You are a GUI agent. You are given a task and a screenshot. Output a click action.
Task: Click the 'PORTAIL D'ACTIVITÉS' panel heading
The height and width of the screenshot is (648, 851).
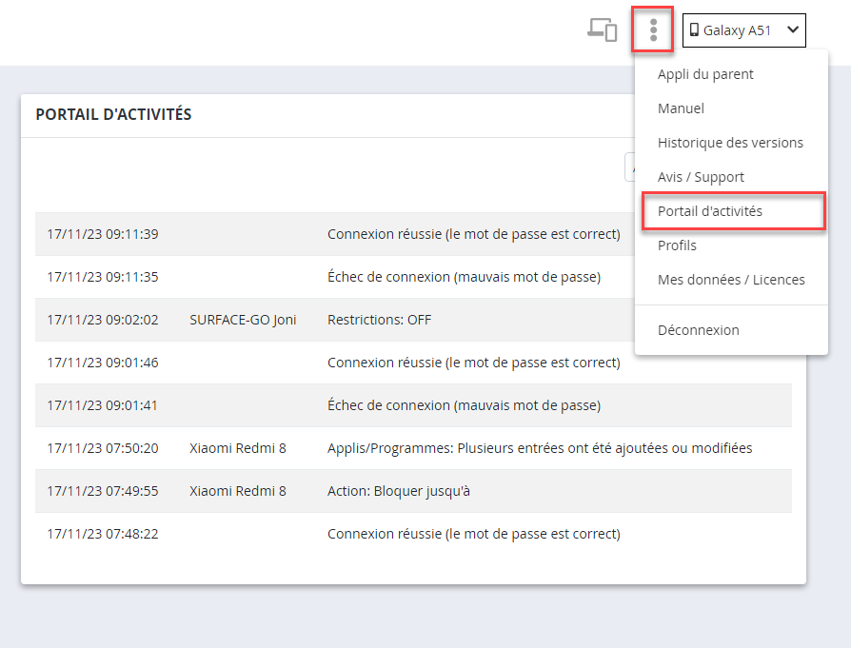coord(113,114)
